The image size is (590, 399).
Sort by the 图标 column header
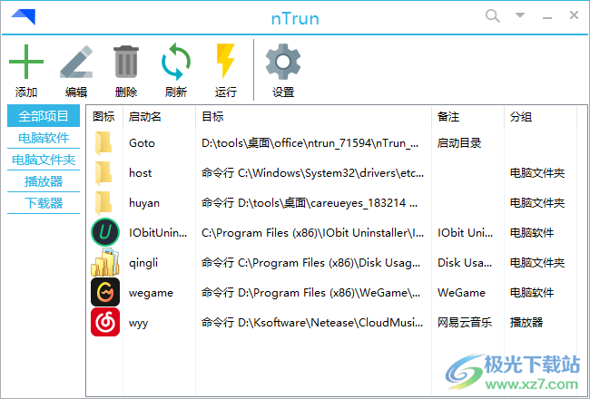[x=103, y=117]
